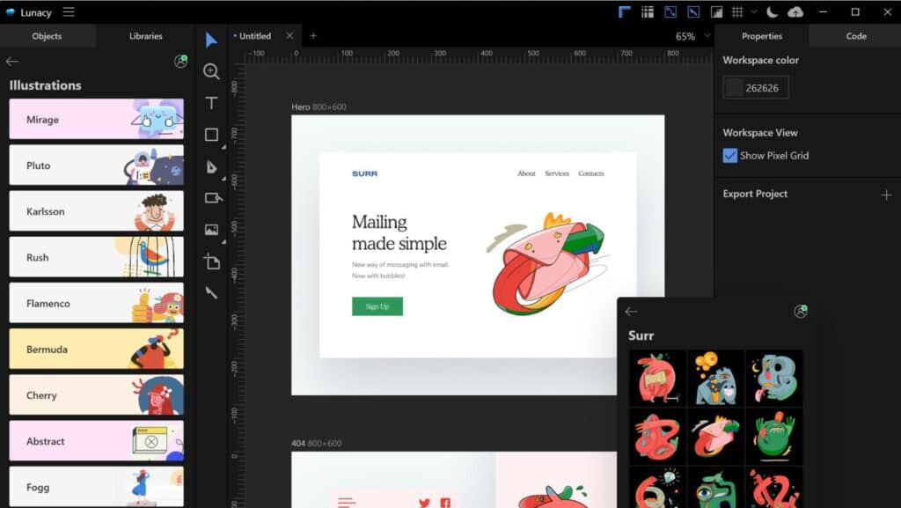Viewport: 901px width, 508px height.
Task: Click the cloud upload icon
Action: pos(795,11)
